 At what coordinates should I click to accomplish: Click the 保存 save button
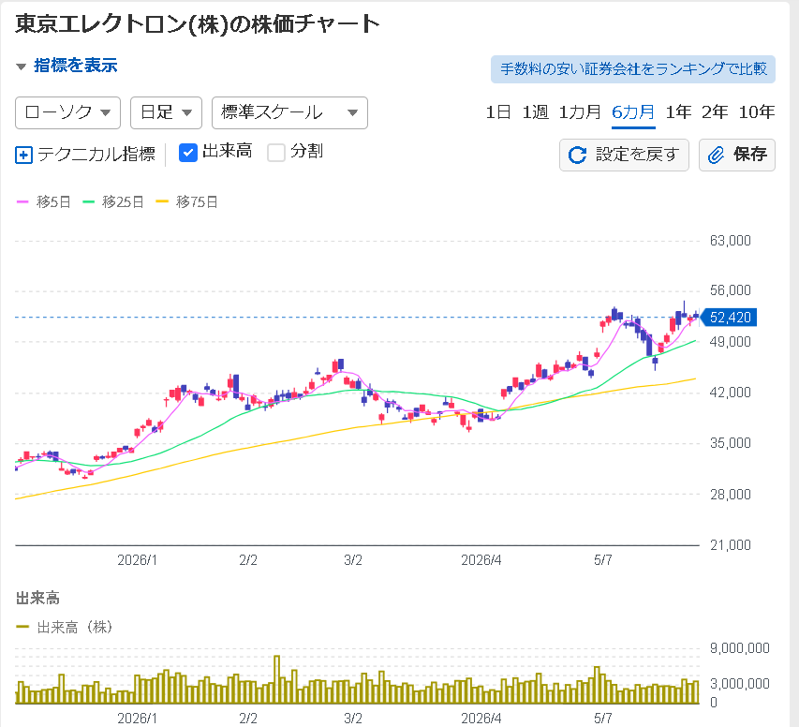pos(737,155)
